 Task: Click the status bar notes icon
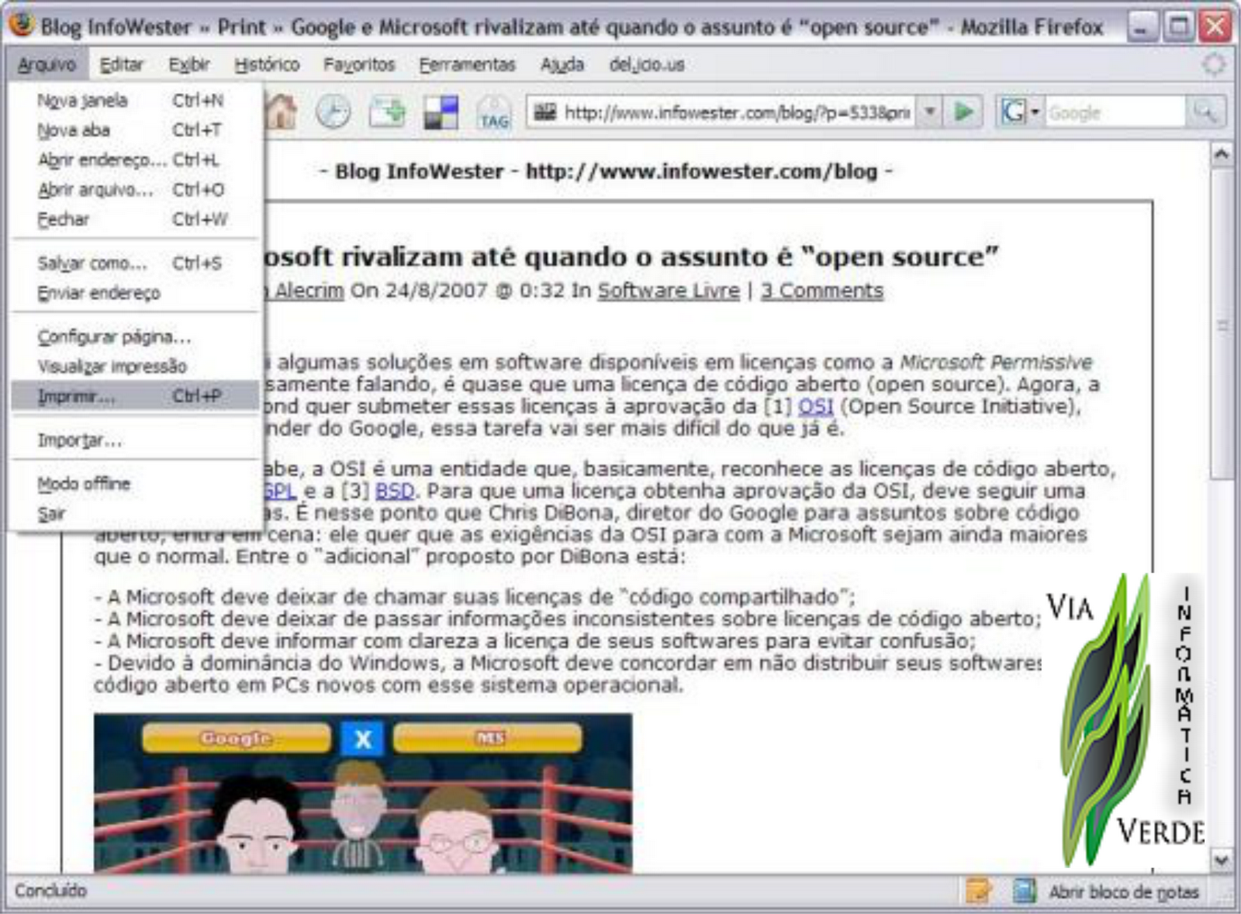coord(978,891)
